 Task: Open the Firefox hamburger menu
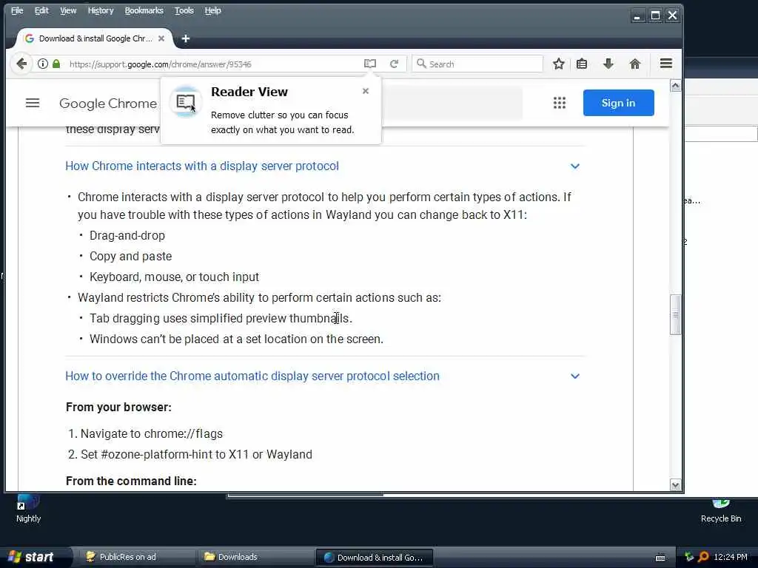(x=666, y=64)
